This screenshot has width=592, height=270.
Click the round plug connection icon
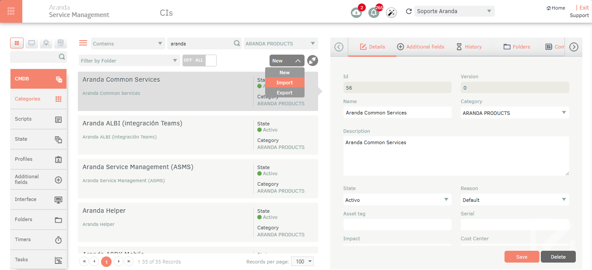pyautogui.click(x=313, y=61)
